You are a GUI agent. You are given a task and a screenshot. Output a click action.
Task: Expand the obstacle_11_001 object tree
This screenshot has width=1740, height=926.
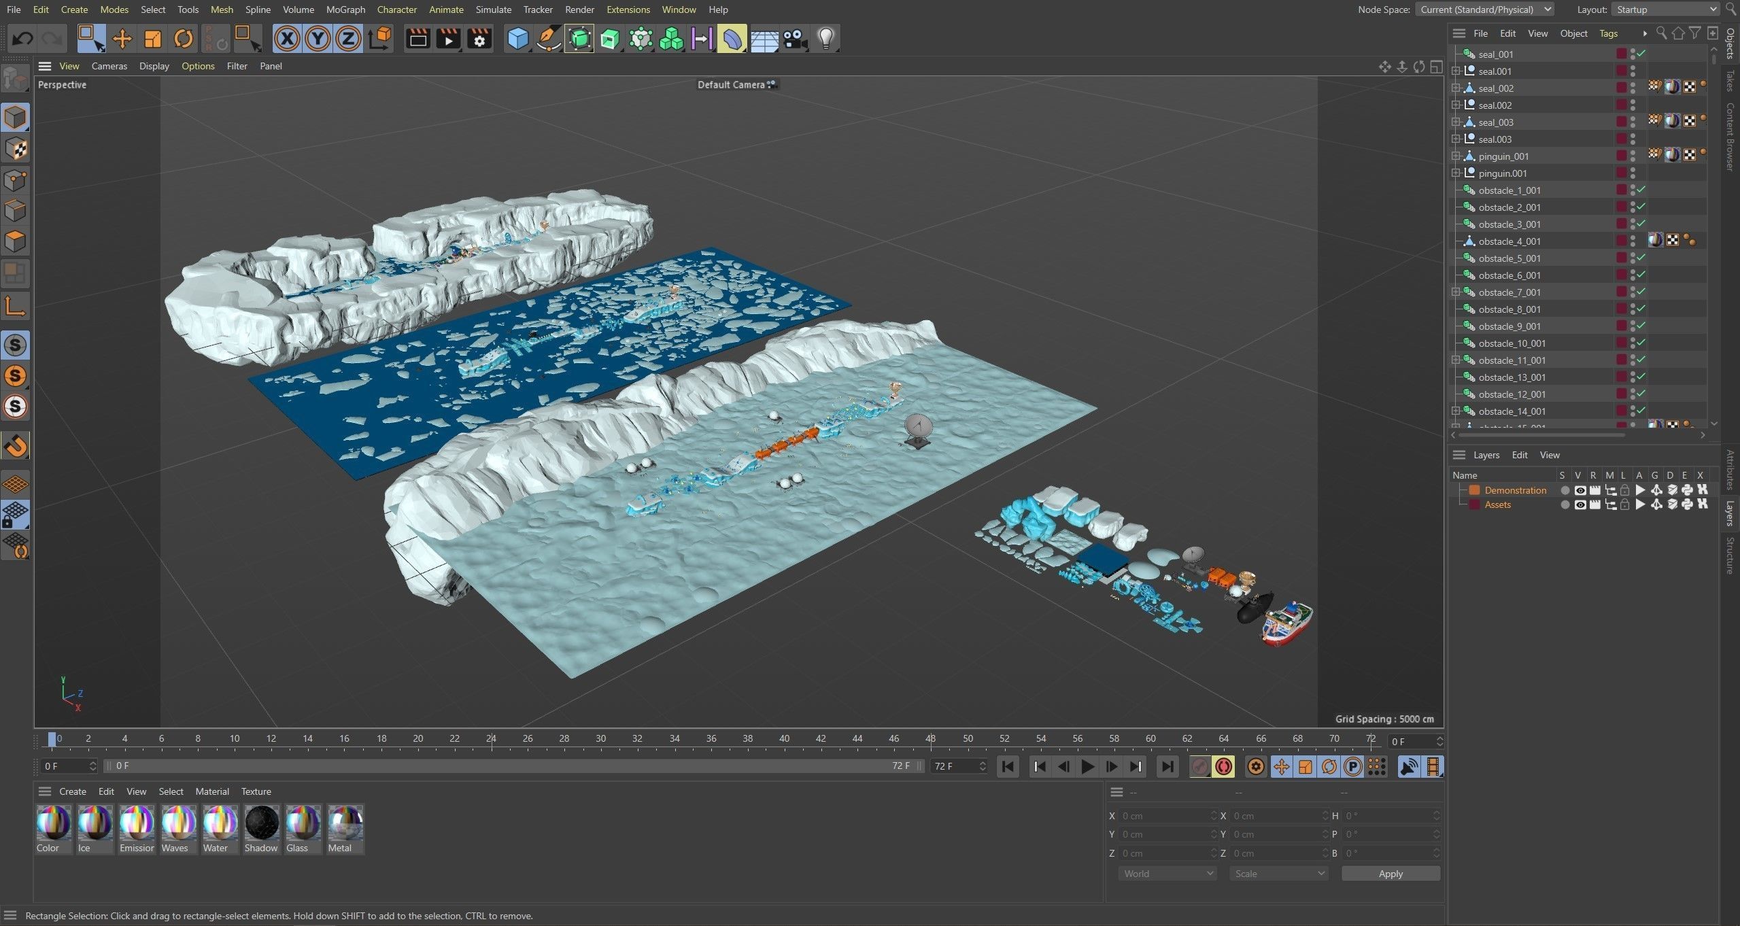click(x=1456, y=360)
